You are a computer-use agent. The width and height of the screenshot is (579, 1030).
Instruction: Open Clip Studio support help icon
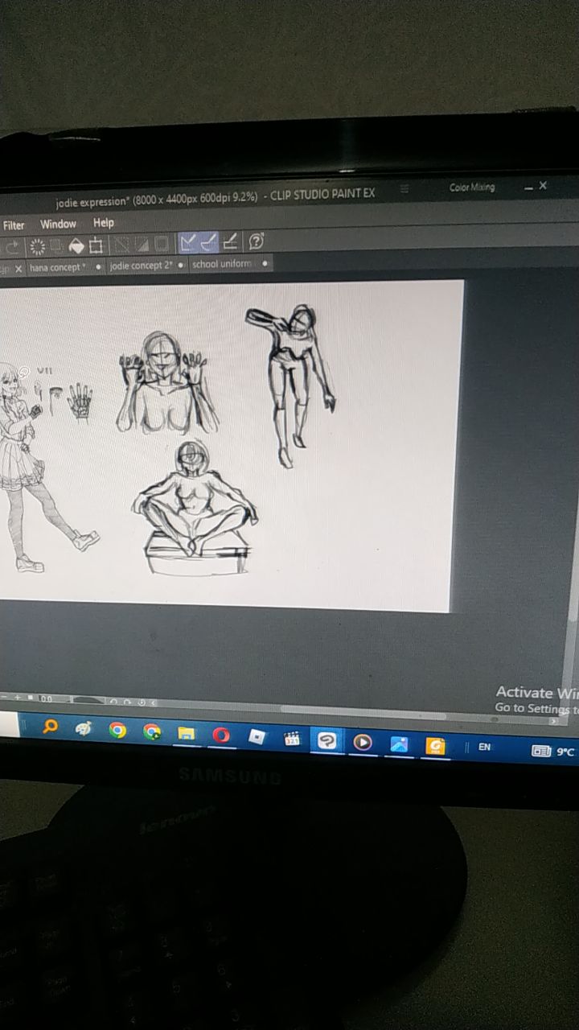pos(257,241)
